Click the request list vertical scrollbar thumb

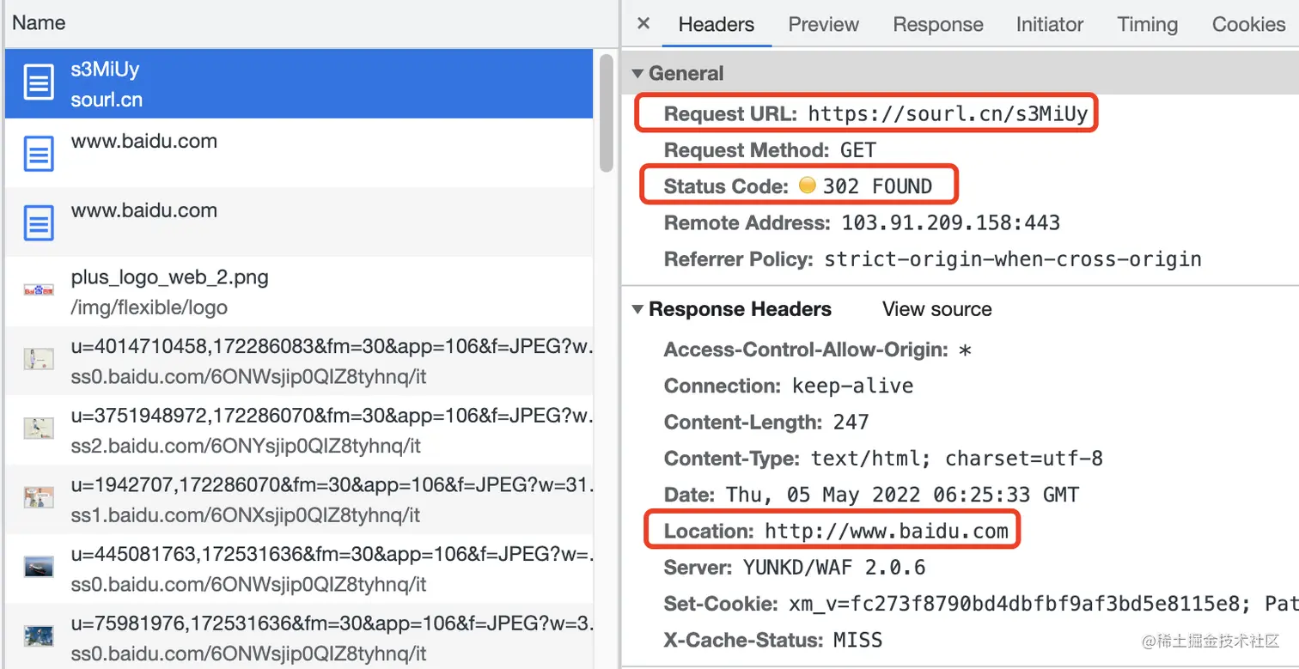pos(607,113)
